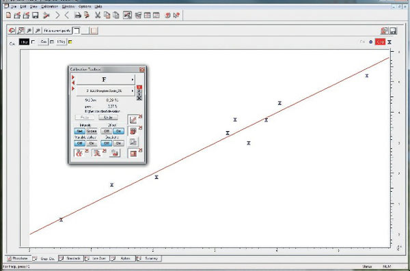Select Gross for Intensity
This screenshot has height=271, width=410.
[x=92, y=131]
